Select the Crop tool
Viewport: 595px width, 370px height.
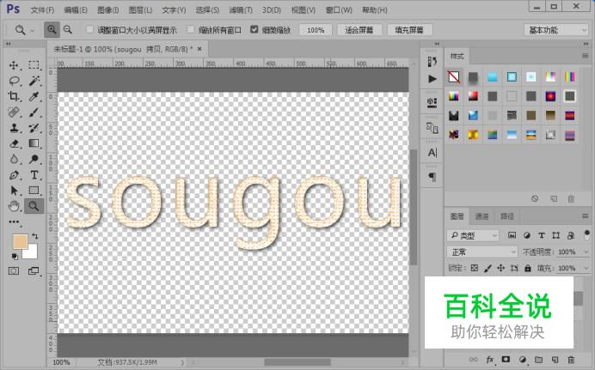point(14,96)
